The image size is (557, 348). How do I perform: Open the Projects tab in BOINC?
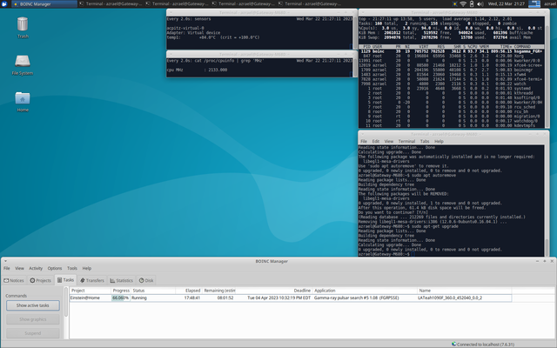click(x=42, y=280)
